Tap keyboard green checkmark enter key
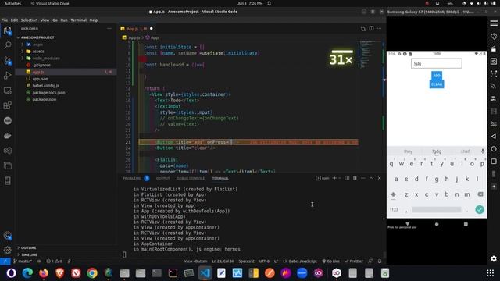 (x=479, y=209)
